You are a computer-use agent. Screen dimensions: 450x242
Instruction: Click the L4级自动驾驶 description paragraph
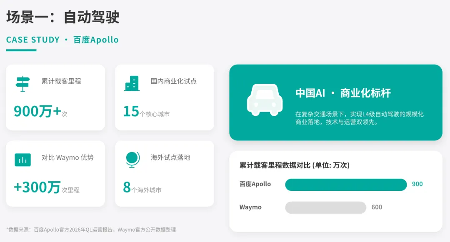(x=359, y=118)
